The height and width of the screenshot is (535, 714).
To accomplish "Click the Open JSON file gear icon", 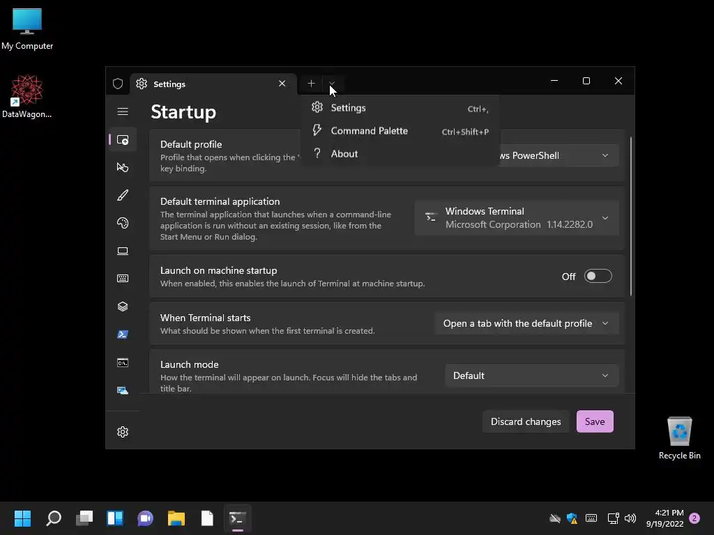I will [x=123, y=432].
